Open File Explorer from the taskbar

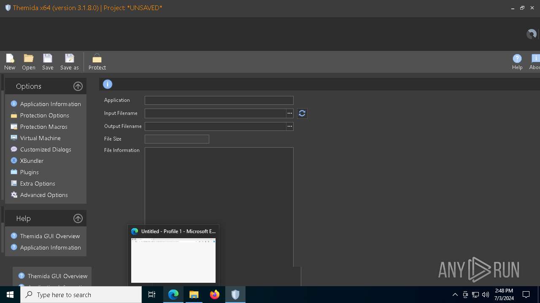pyautogui.click(x=194, y=295)
